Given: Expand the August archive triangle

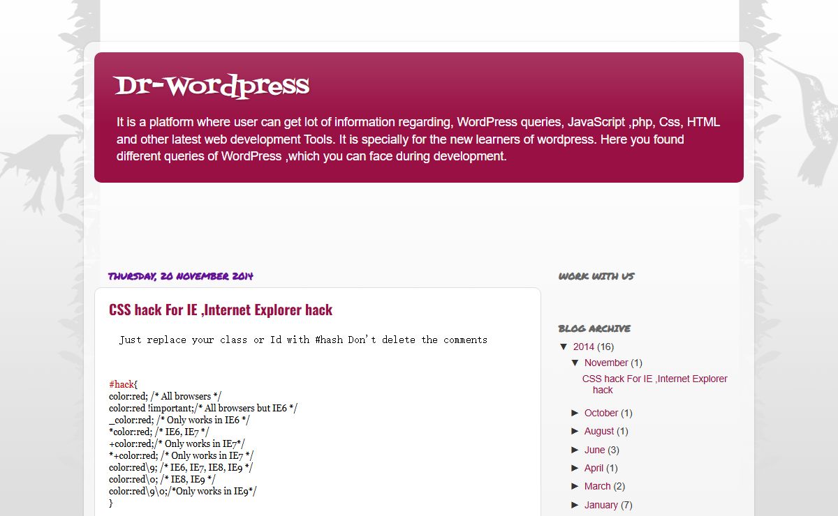Looking at the screenshot, I should pyautogui.click(x=575, y=431).
